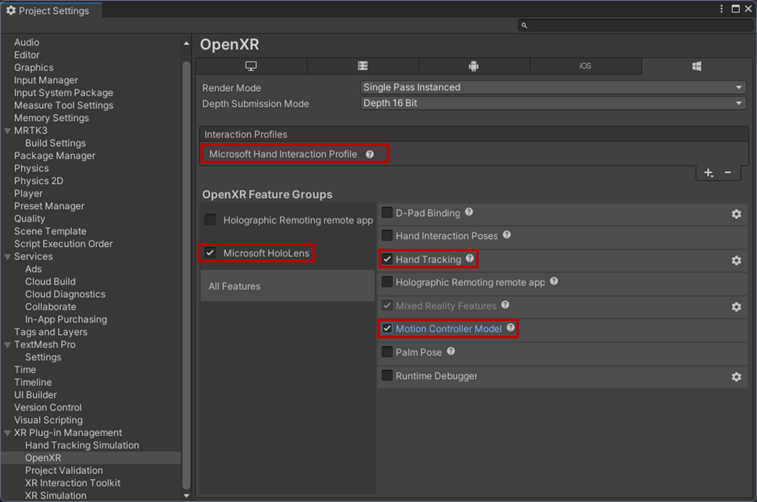The height and width of the screenshot is (502, 757).
Task: Select Hand Tracking Simulation settings
Action: click(x=82, y=445)
